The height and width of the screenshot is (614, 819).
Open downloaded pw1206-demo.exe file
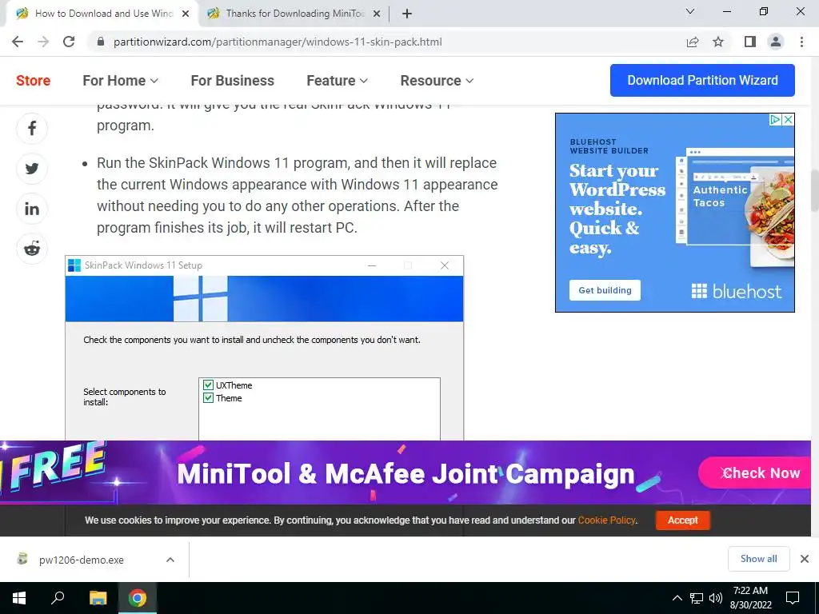82,560
